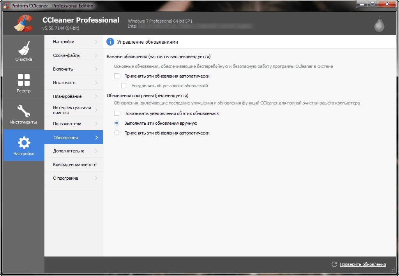Open the Дополнительно menu item

pyautogui.click(x=74, y=151)
